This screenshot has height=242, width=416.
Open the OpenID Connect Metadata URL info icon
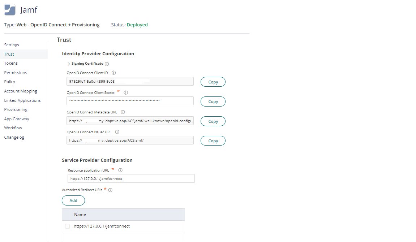(x=122, y=112)
